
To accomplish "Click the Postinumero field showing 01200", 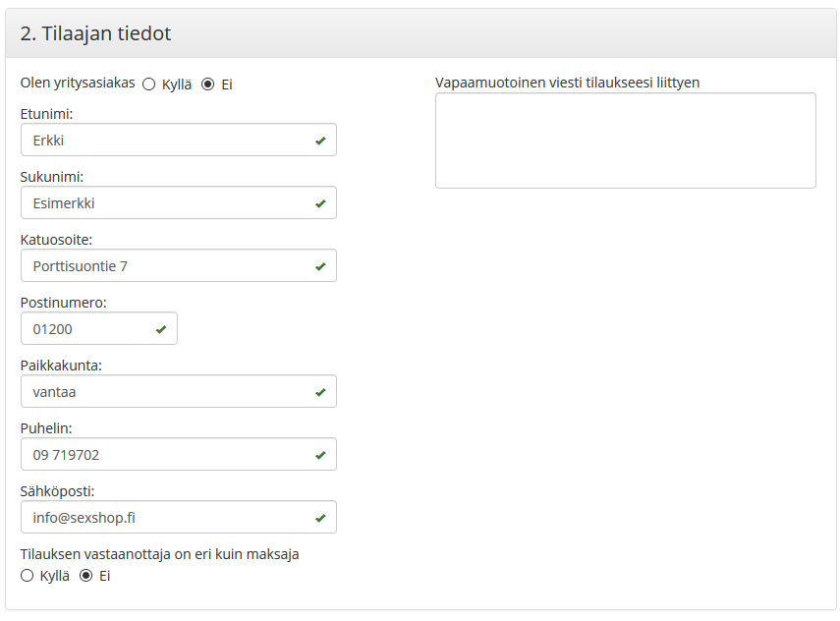I will pyautogui.click(x=88, y=329).
